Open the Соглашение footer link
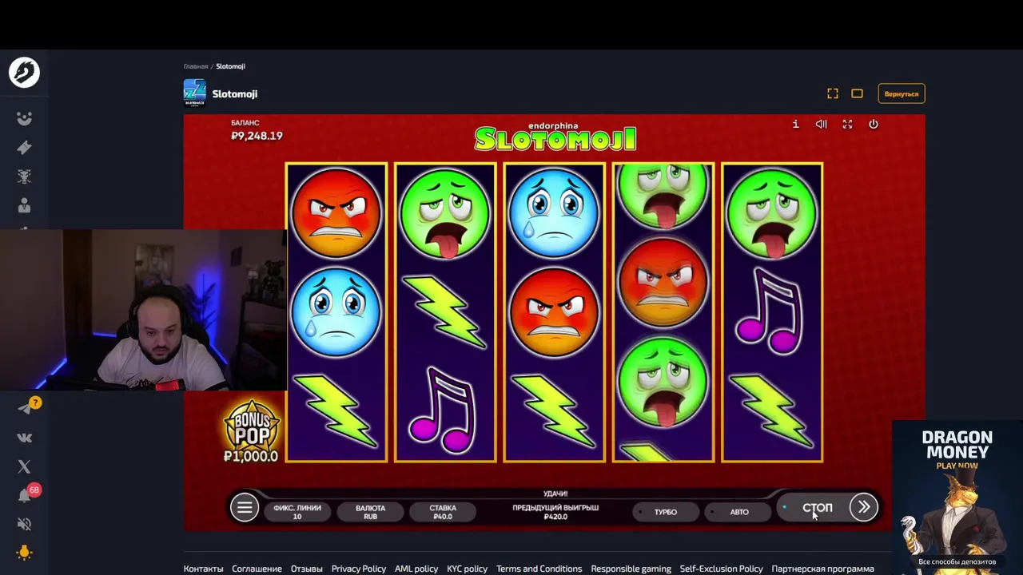Image resolution: width=1023 pixels, height=575 pixels. pos(257,569)
